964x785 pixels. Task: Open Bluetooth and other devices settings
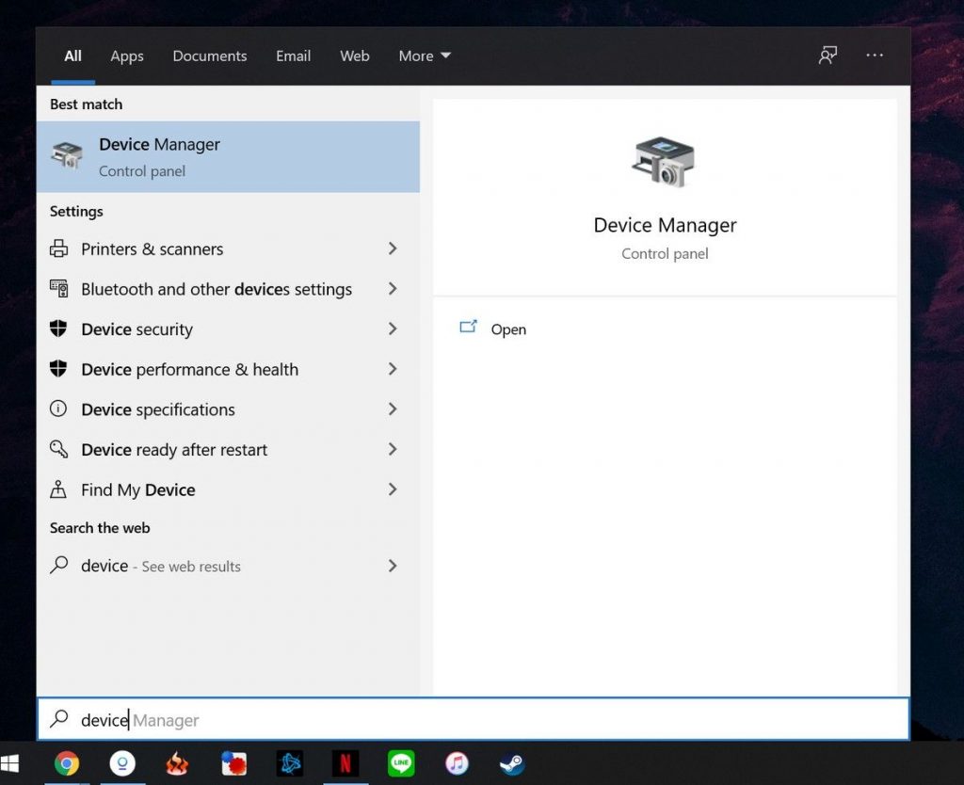tap(217, 289)
